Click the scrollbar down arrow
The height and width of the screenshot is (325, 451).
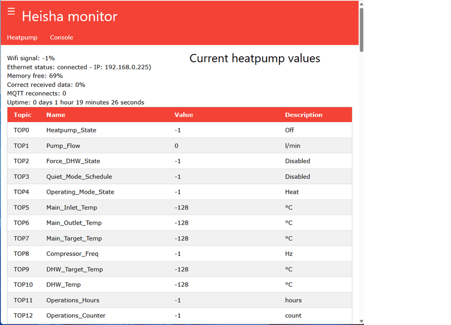pos(361,321)
